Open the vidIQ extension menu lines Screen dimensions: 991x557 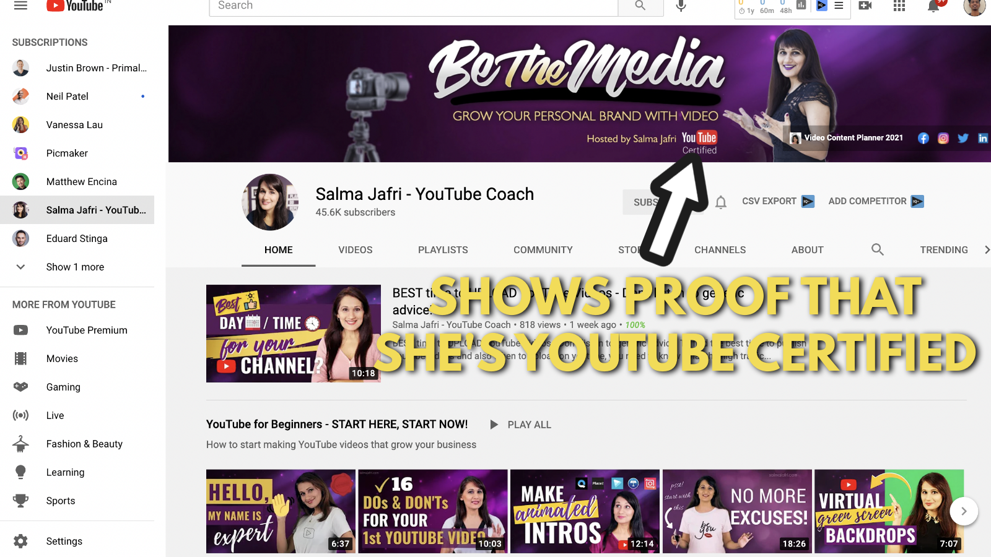pos(839,6)
